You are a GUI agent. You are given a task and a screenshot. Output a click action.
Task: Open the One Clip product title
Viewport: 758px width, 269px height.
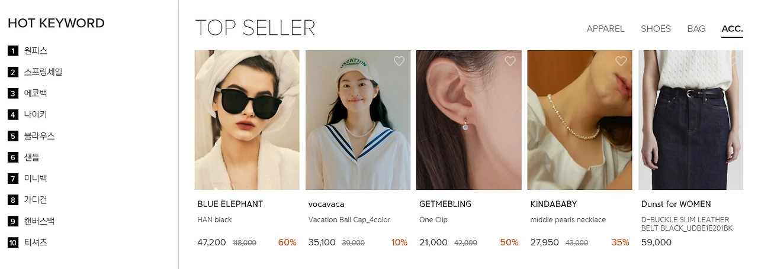pyautogui.click(x=433, y=220)
